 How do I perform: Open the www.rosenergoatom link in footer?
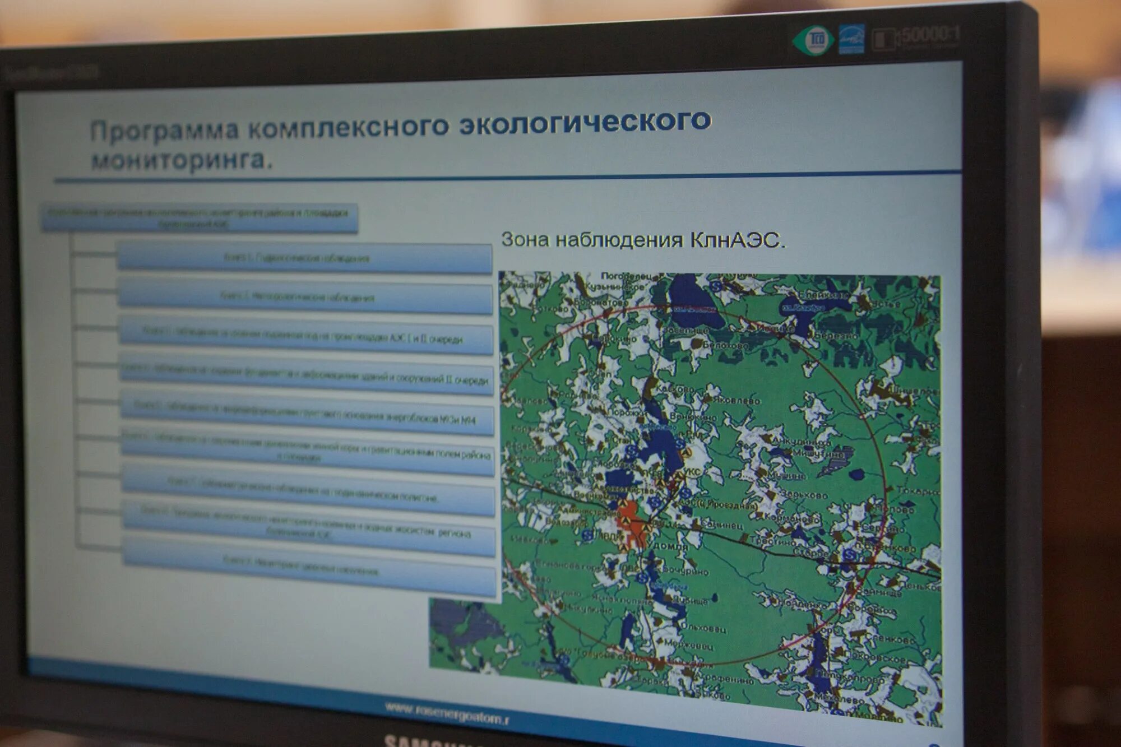pos(447,713)
